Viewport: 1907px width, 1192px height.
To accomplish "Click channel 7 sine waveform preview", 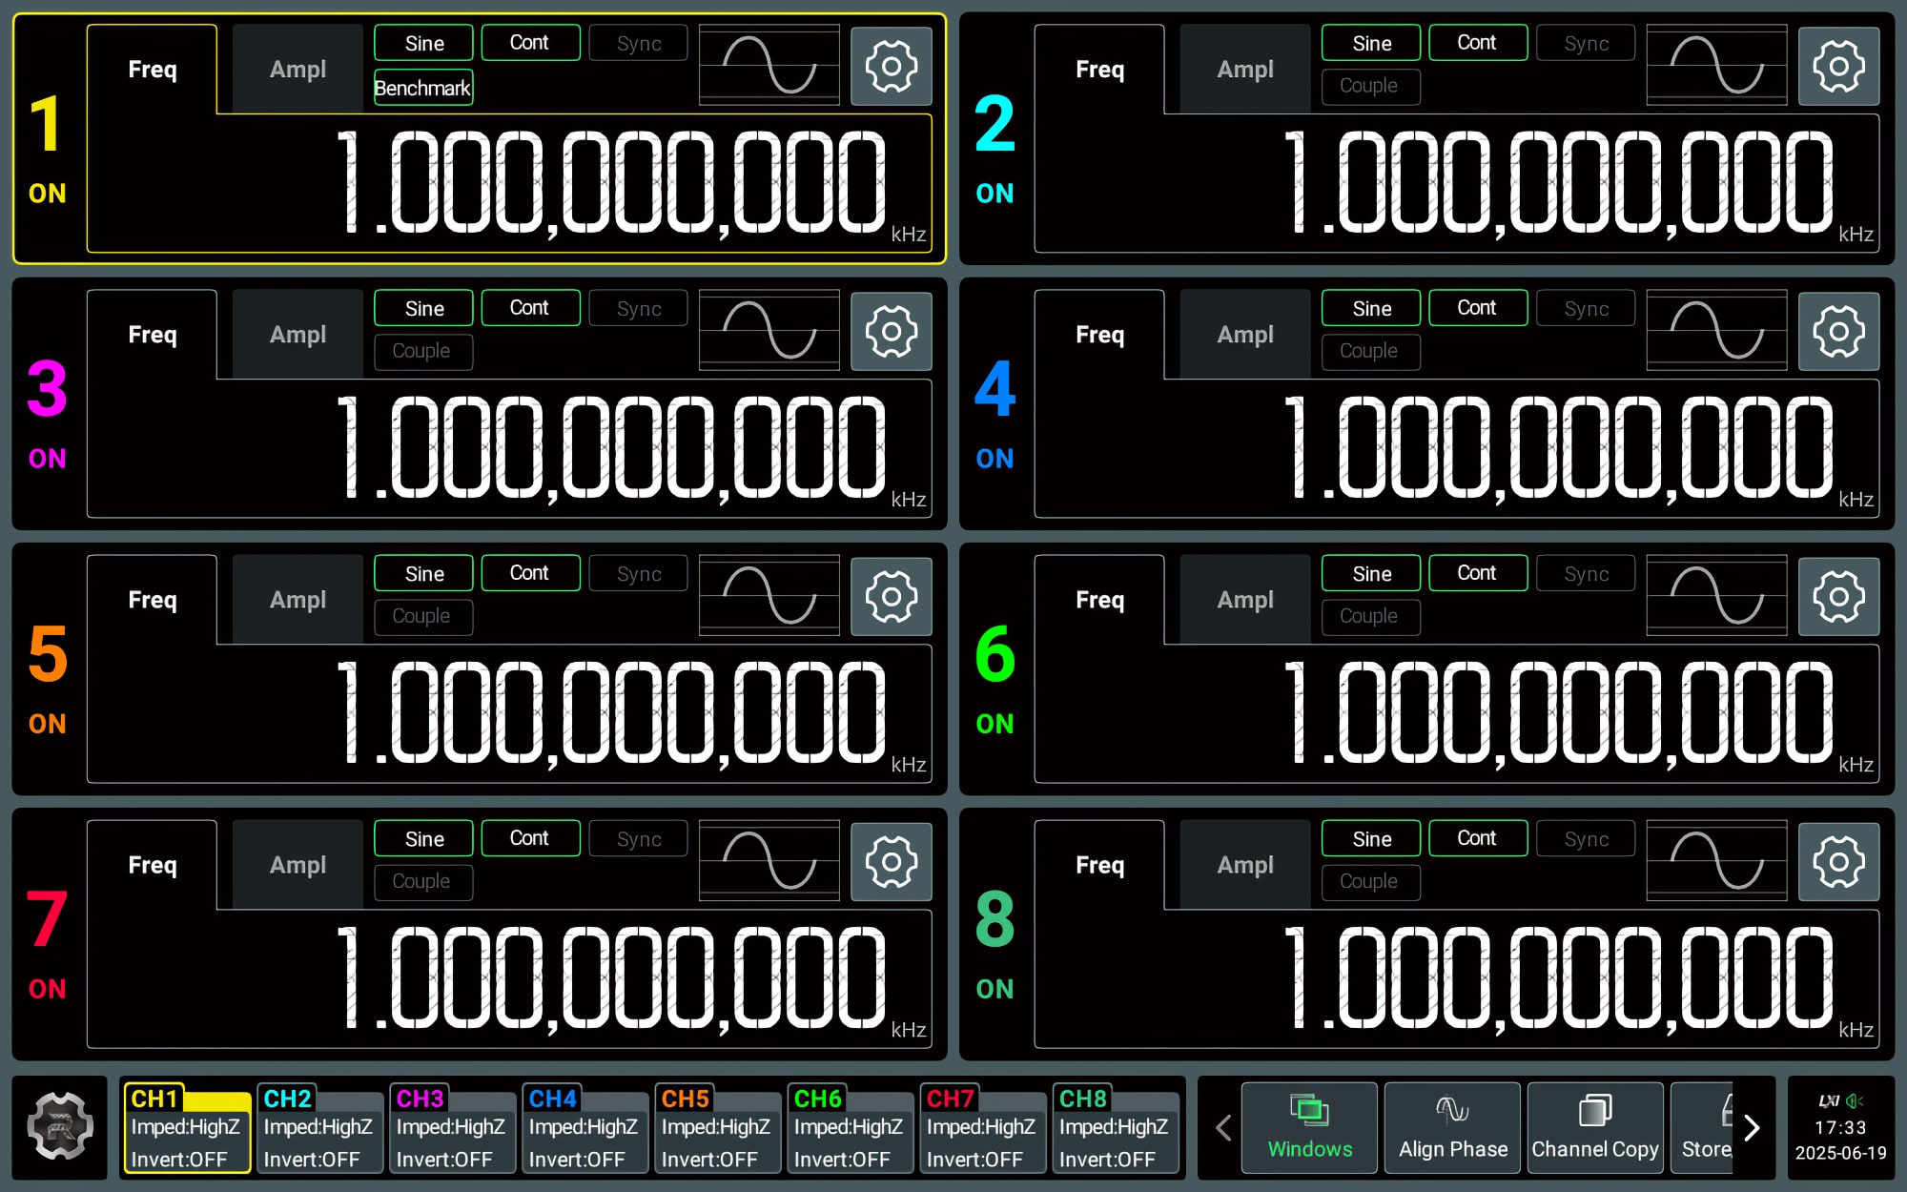I will (769, 860).
